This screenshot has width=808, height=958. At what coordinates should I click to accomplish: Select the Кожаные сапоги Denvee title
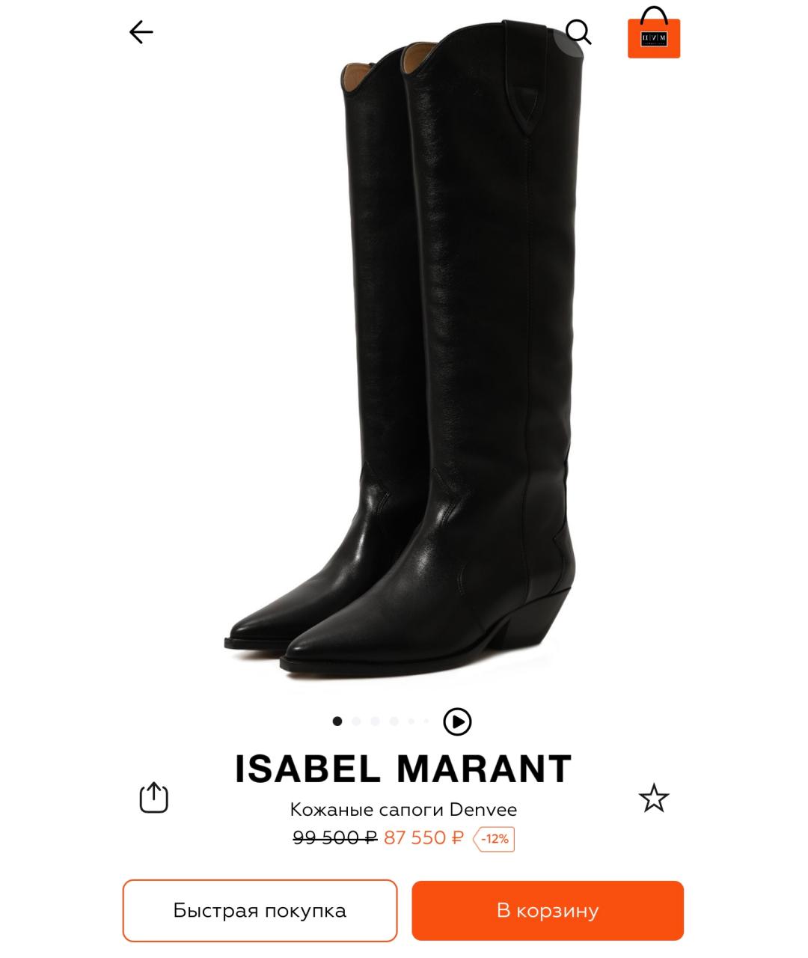click(404, 810)
